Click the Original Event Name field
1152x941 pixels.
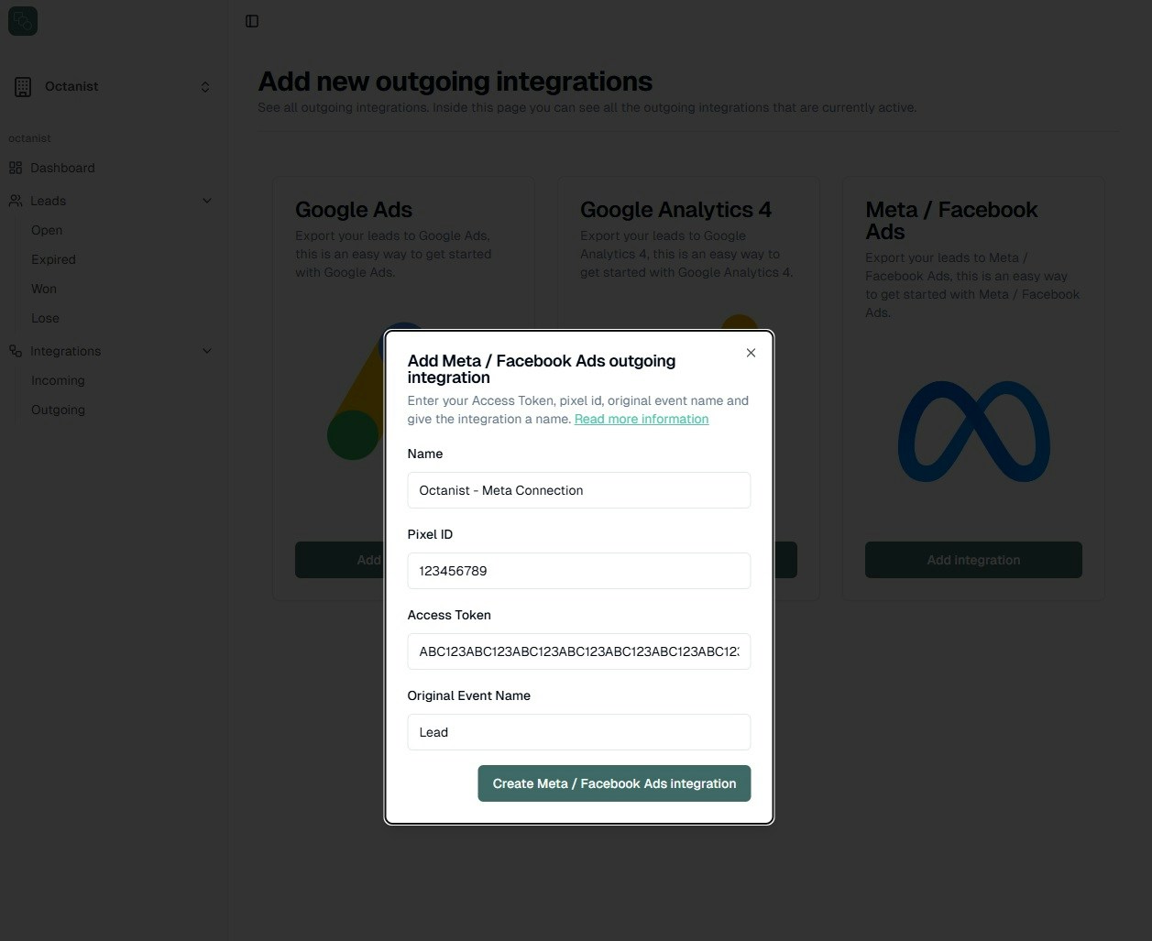coord(578,732)
